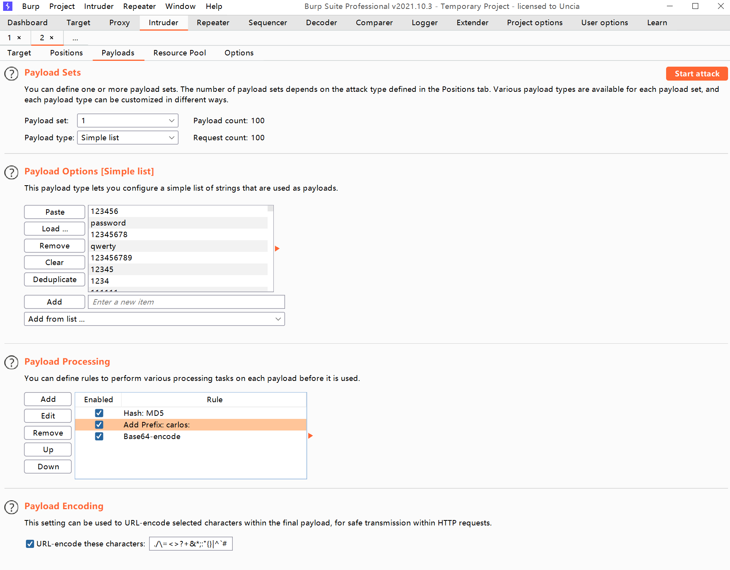Click Add button in Payload Processing
Screen dimensions: 730x570
pyautogui.click(x=48, y=399)
